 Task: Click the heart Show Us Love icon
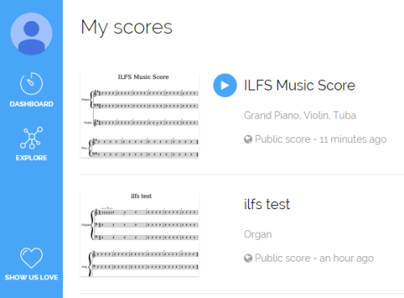32,258
